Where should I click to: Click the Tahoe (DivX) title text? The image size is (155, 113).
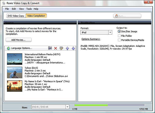(31, 68)
